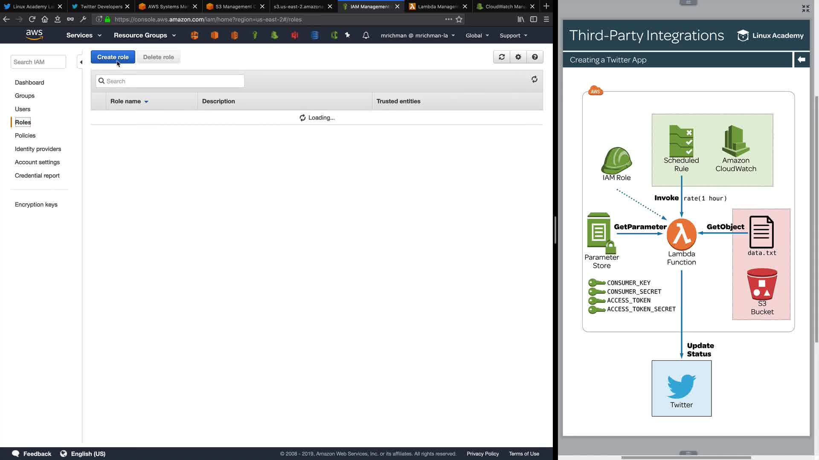Click the Create role button
The image size is (819, 460).
[113, 57]
